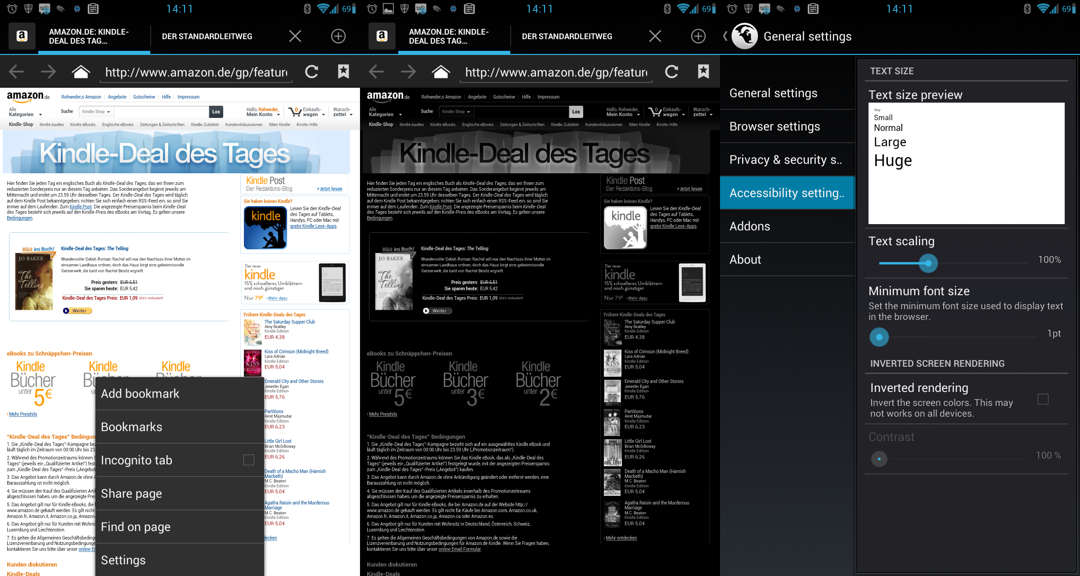The width and height of the screenshot is (1080, 576).
Task: Tap the Amazon favicon on the middle browser's tab
Action: pyautogui.click(x=382, y=36)
